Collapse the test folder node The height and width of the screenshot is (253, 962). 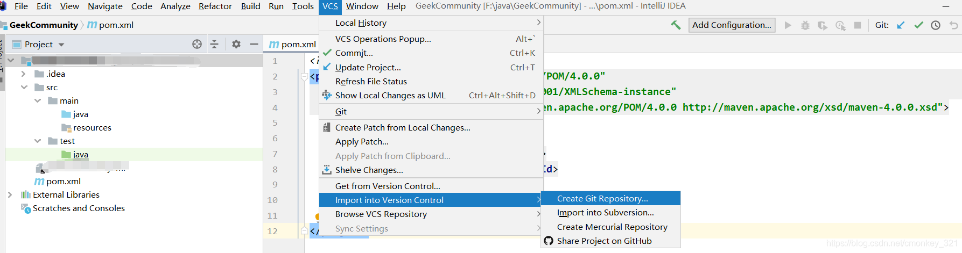pyautogui.click(x=38, y=141)
